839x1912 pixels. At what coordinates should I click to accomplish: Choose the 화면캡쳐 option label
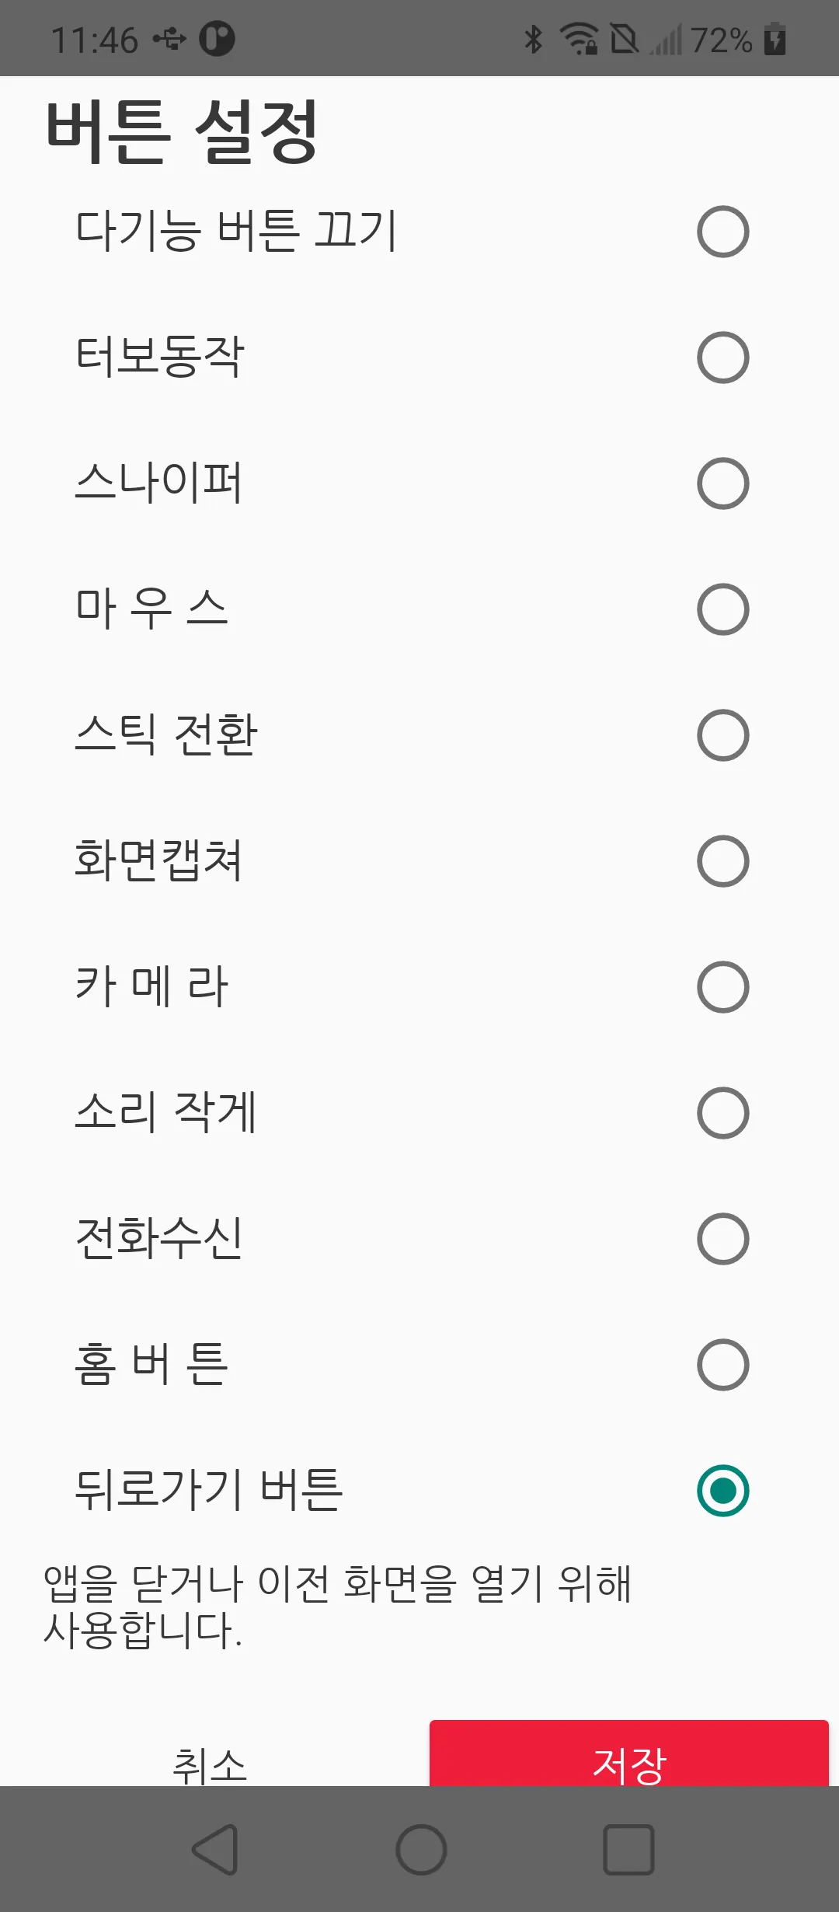(x=158, y=861)
